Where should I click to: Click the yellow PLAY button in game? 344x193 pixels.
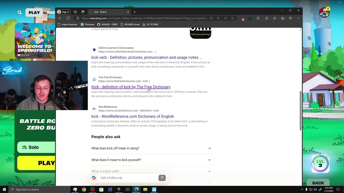coord(36,163)
